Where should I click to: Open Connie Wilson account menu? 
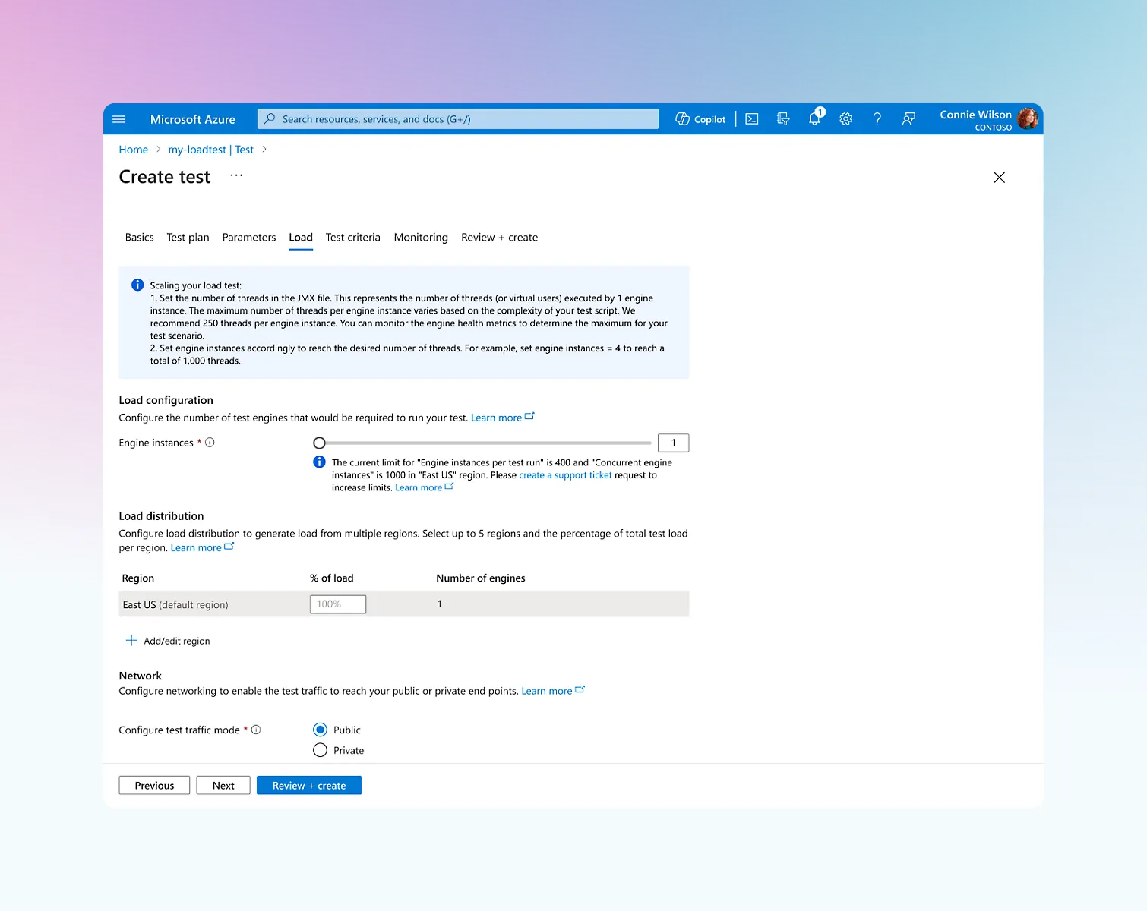coord(987,119)
